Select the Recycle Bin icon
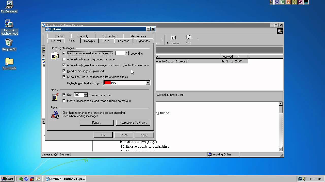 click(9, 45)
